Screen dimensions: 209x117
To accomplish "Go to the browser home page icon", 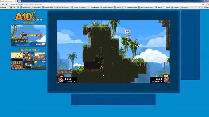I will 6,4.
